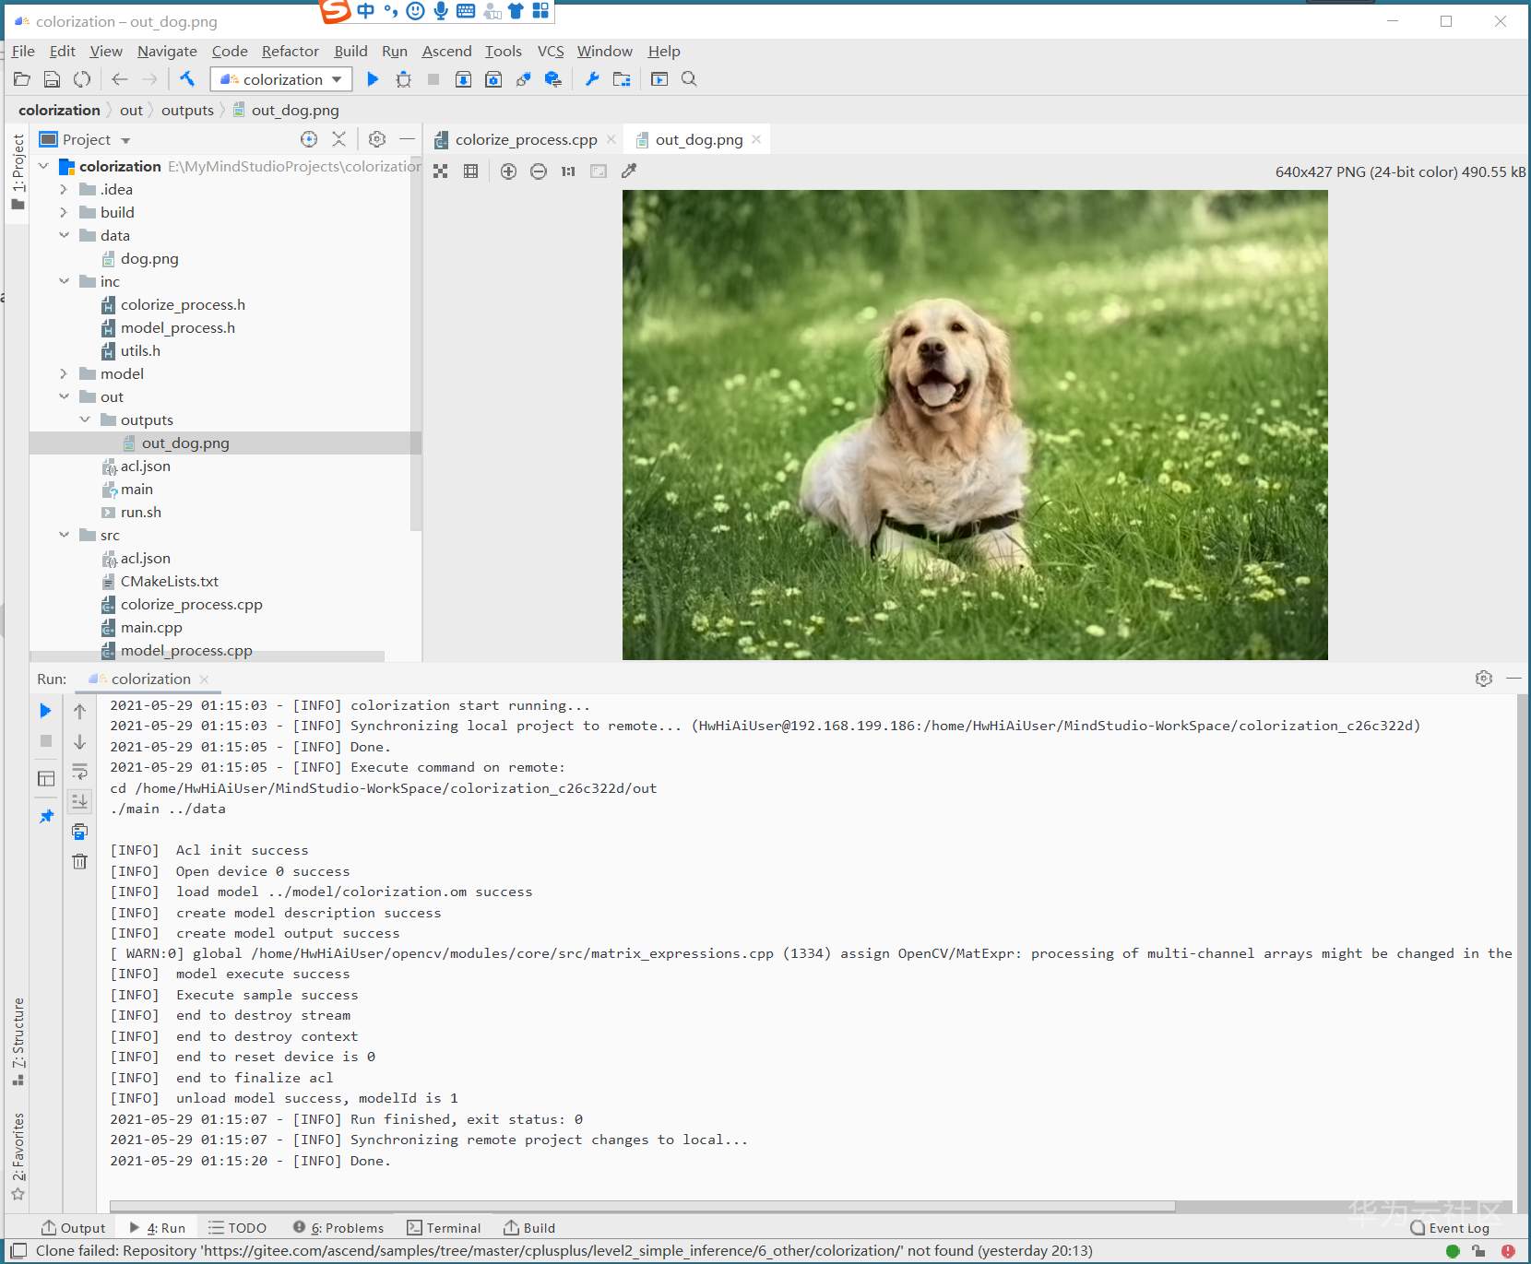Open the colorization run configuration dropdown

[281, 79]
